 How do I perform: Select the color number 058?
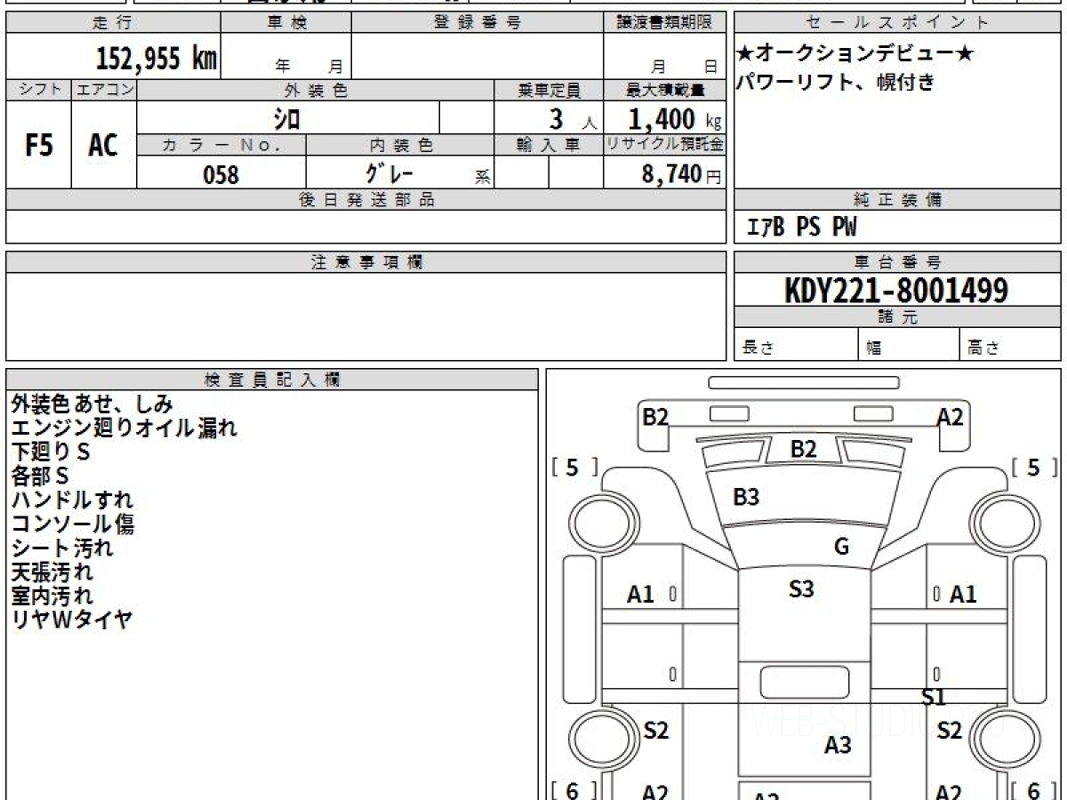221,174
